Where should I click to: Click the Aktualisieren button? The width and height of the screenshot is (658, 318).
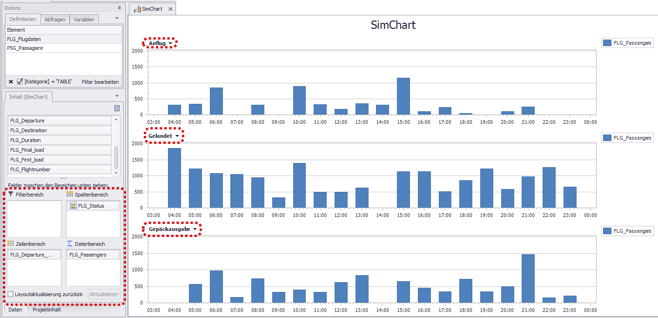coord(104,294)
